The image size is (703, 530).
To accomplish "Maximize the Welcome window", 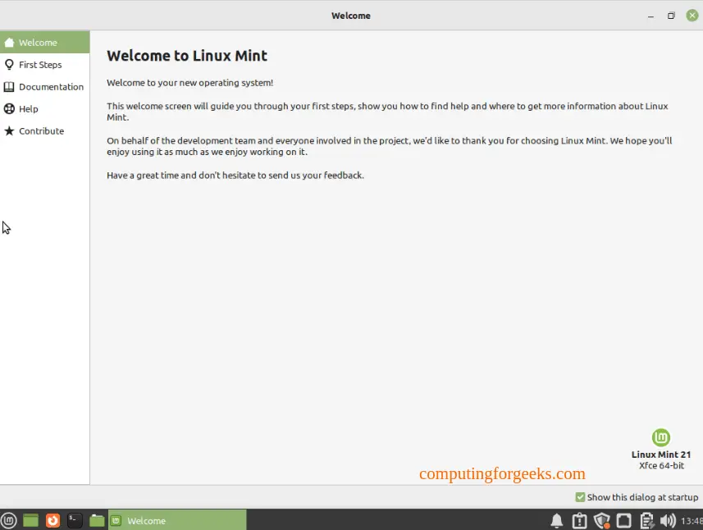I will tap(671, 16).
